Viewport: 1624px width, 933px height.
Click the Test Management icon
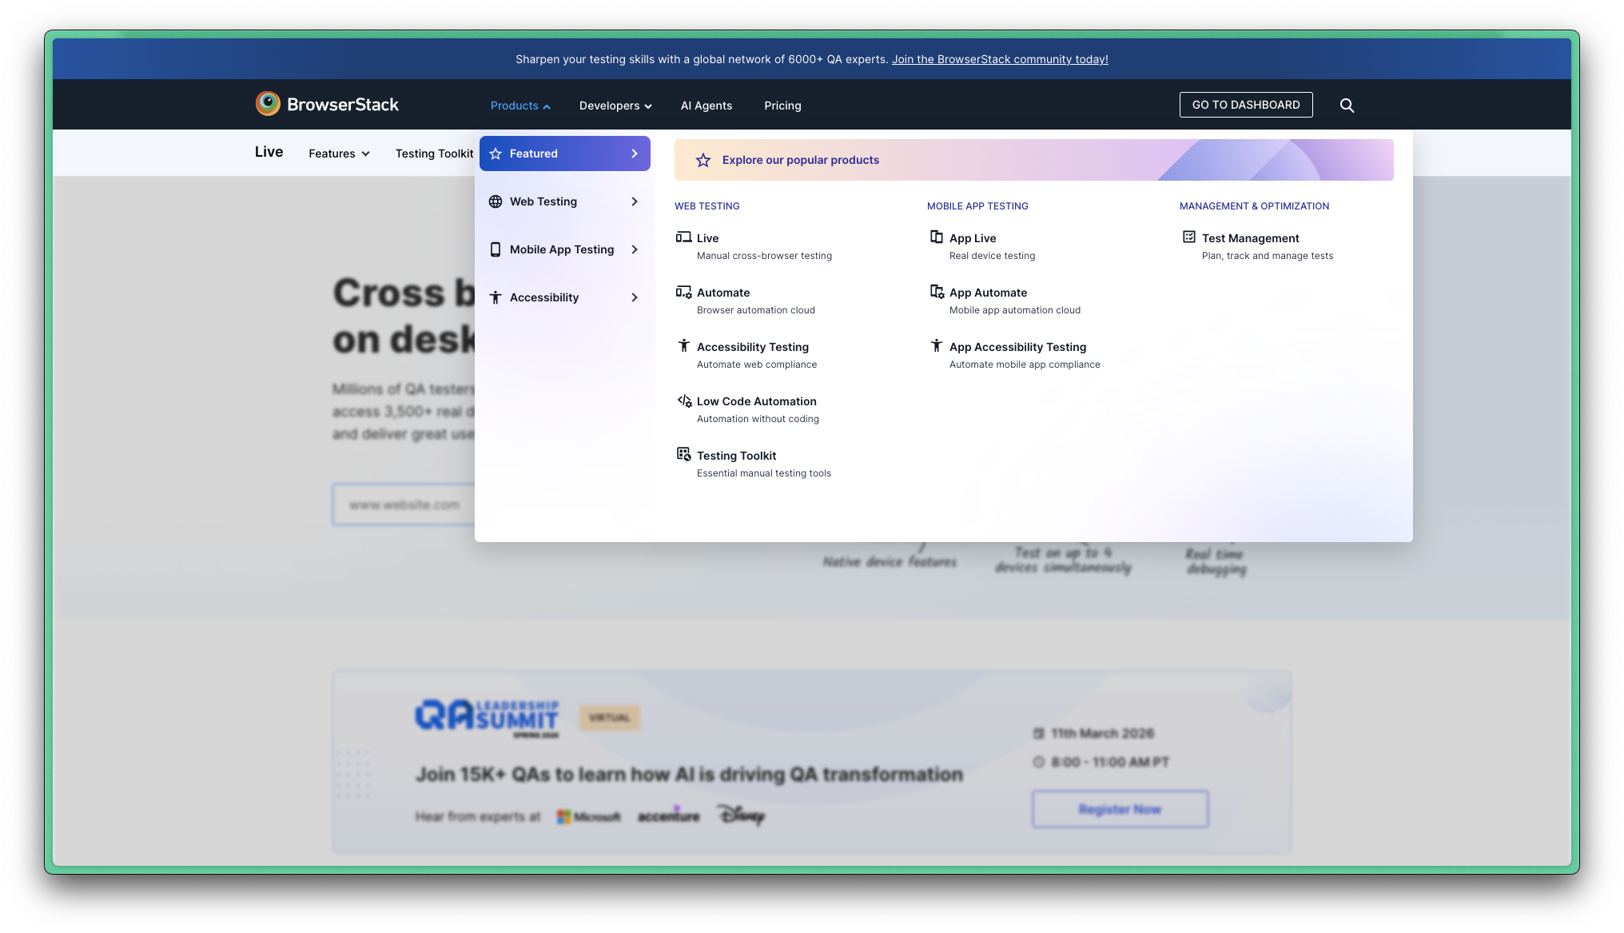1188,237
